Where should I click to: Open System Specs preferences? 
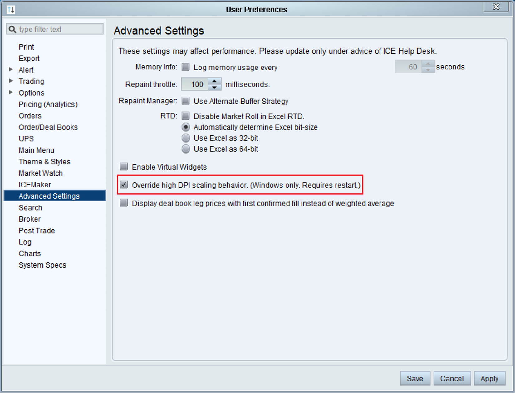pyautogui.click(x=42, y=265)
